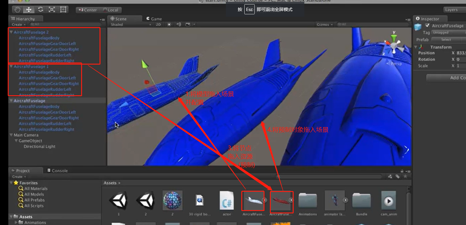The image size is (466, 225).
Task: Click the Search by Label tag icon
Action: (x=397, y=176)
